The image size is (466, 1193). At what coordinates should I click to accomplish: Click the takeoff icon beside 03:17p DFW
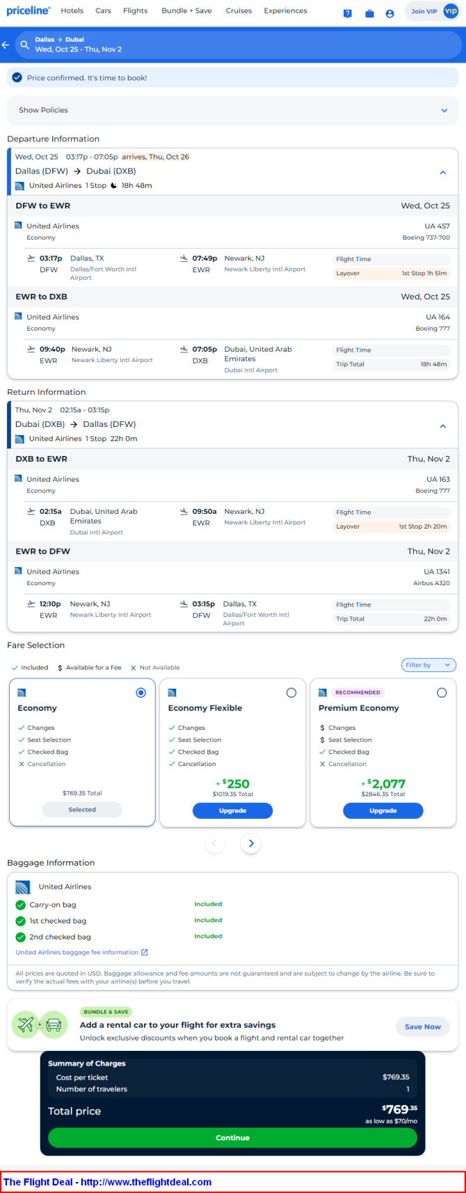(x=31, y=258)
